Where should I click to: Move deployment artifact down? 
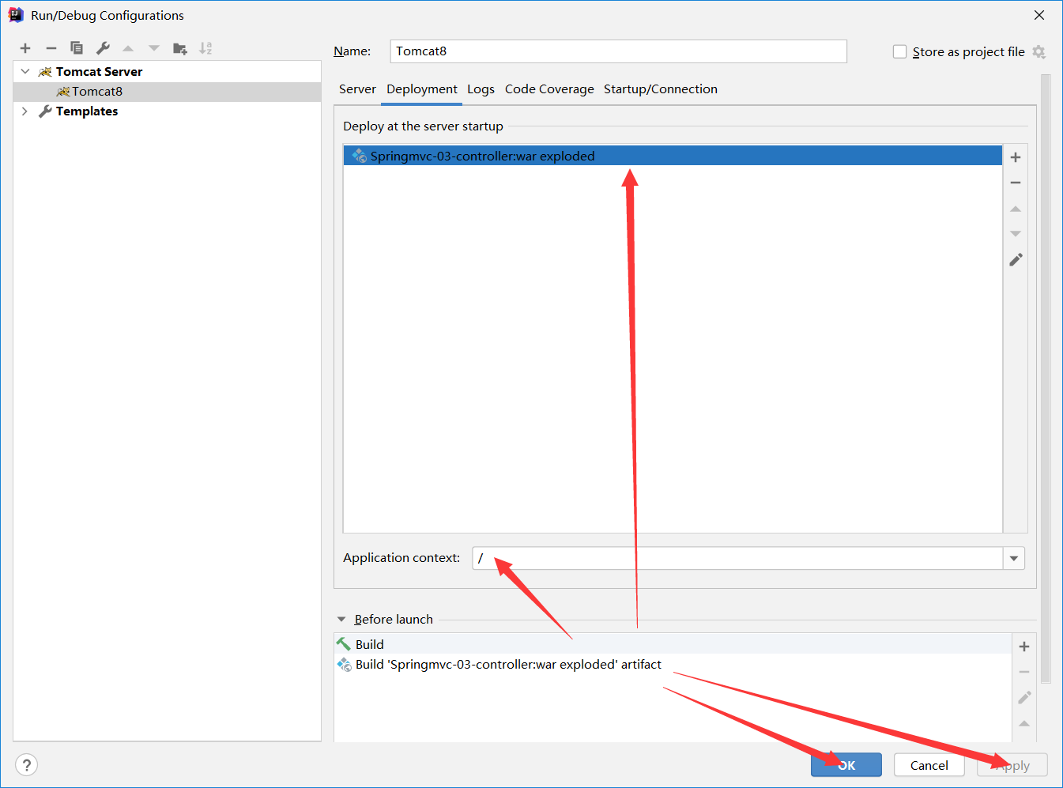pos(1016,234)
